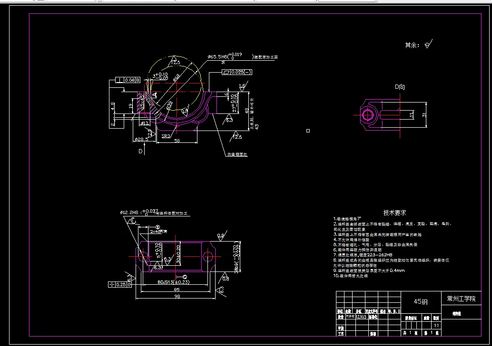Screen dimensions: 492x346
Task: Click the section arrow label D
Action: [x=140, y=151]
